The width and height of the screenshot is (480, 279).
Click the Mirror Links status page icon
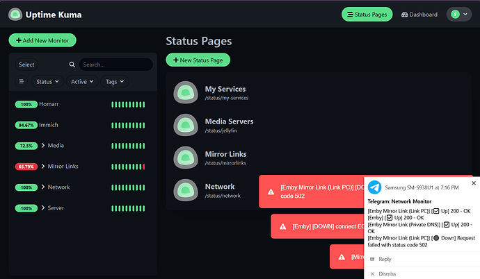tap(185, 158)
